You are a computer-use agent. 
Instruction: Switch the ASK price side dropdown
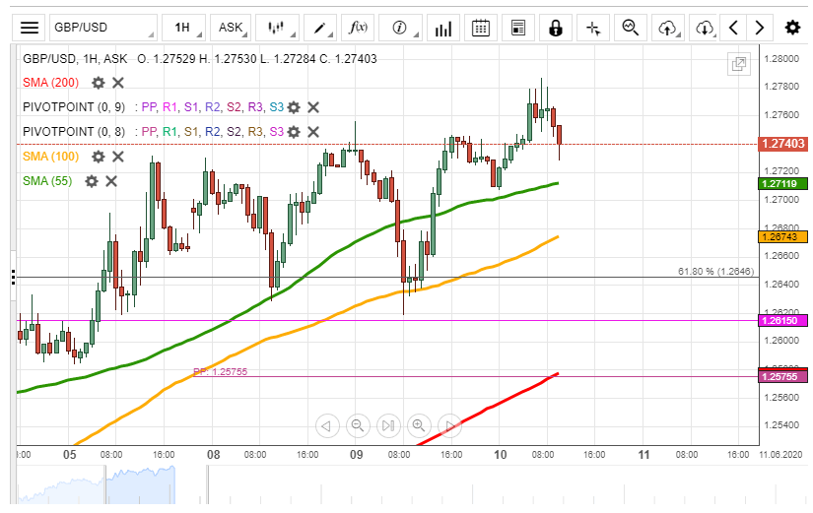231,28
